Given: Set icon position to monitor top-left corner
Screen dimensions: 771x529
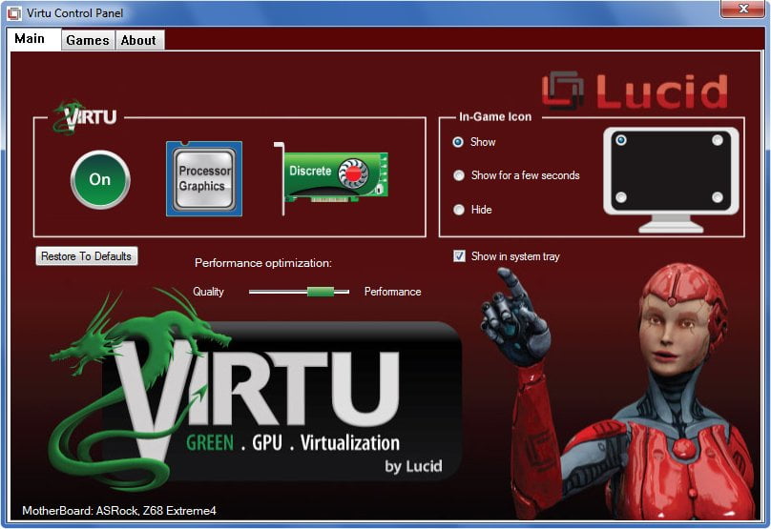Looking at the screenshot, I should [x=621, y=140].
